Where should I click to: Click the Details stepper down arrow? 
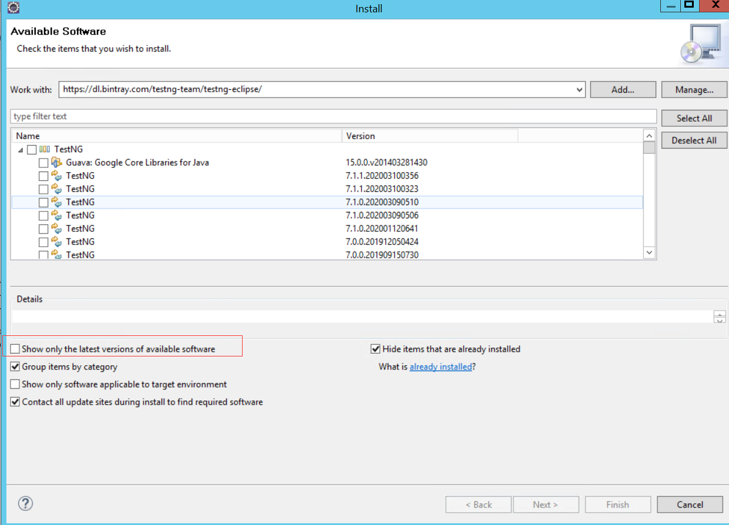720,320
